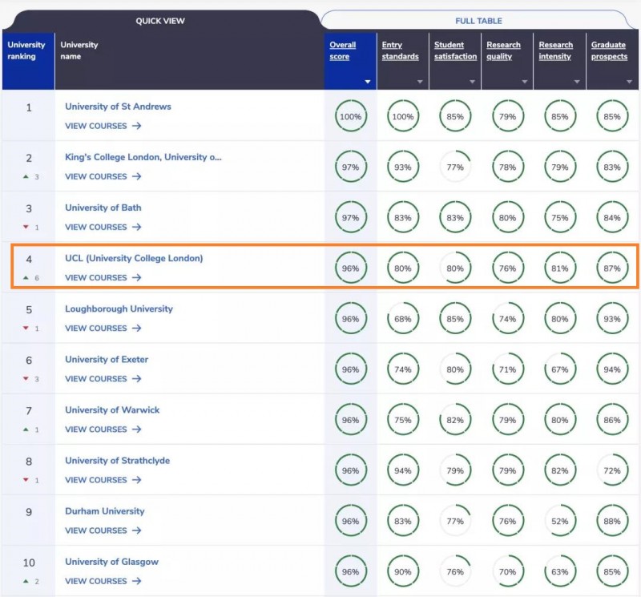Click the Student satisfaction sort arrow

pos(472,82)
